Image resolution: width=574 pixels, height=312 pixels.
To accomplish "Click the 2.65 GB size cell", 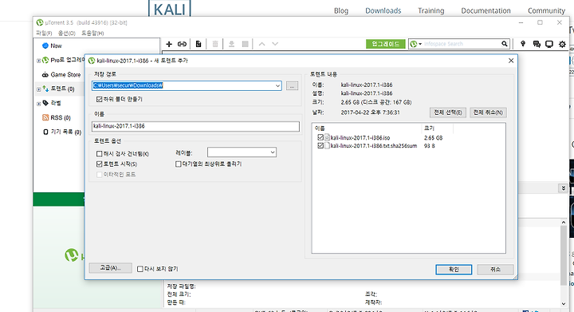I will point(434,138).
